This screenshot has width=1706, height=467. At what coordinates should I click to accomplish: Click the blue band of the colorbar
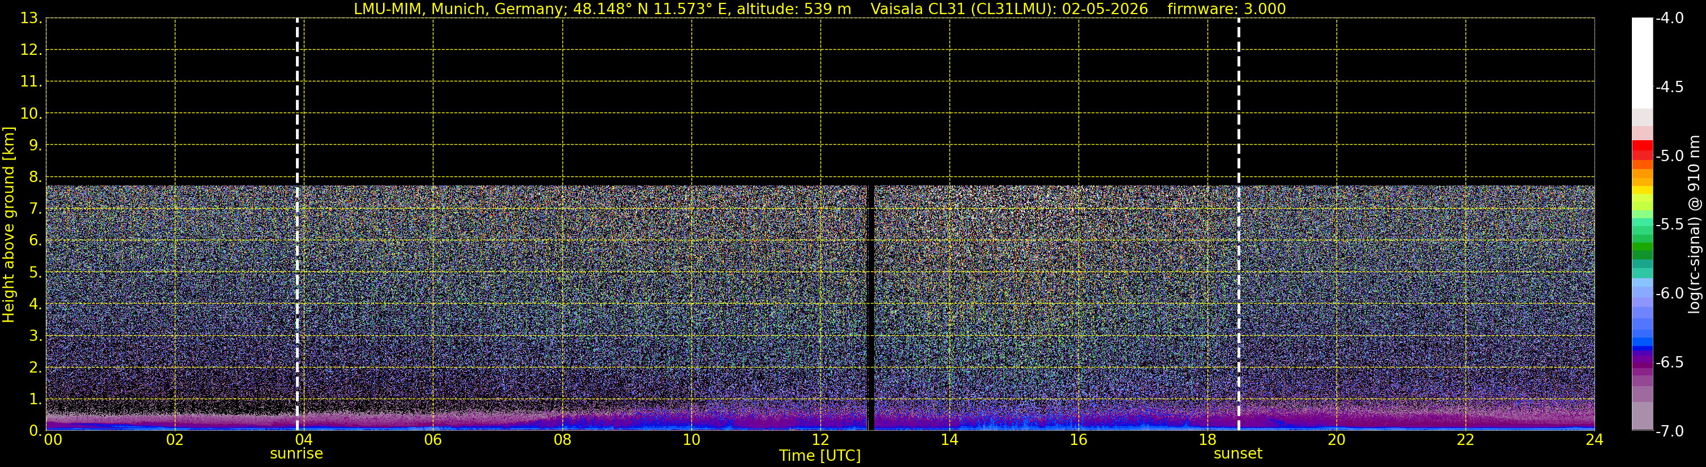[1641, 342]
